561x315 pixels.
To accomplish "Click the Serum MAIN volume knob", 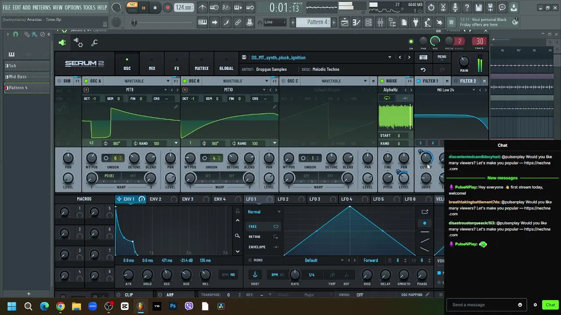I will 464,61.
